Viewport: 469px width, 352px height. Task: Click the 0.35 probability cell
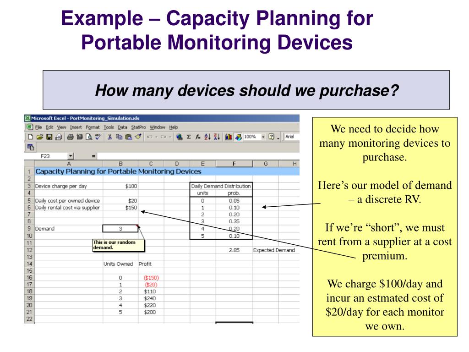(x=234, y=221)
